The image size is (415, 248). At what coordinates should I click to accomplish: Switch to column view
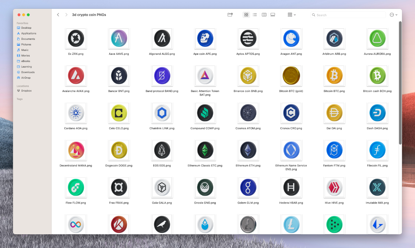pos(264,15)
